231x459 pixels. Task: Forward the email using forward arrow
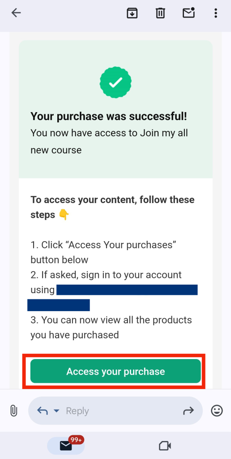(x=188, y=411)
